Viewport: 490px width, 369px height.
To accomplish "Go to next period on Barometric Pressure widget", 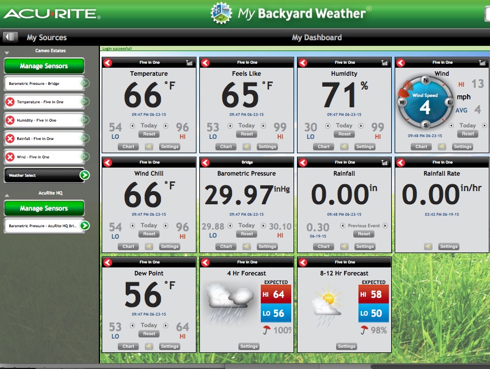I will 264,226.
